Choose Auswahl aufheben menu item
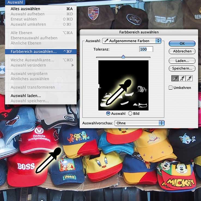Image resolution: width=201 pixels, height=201 pixels. point(41,14)
